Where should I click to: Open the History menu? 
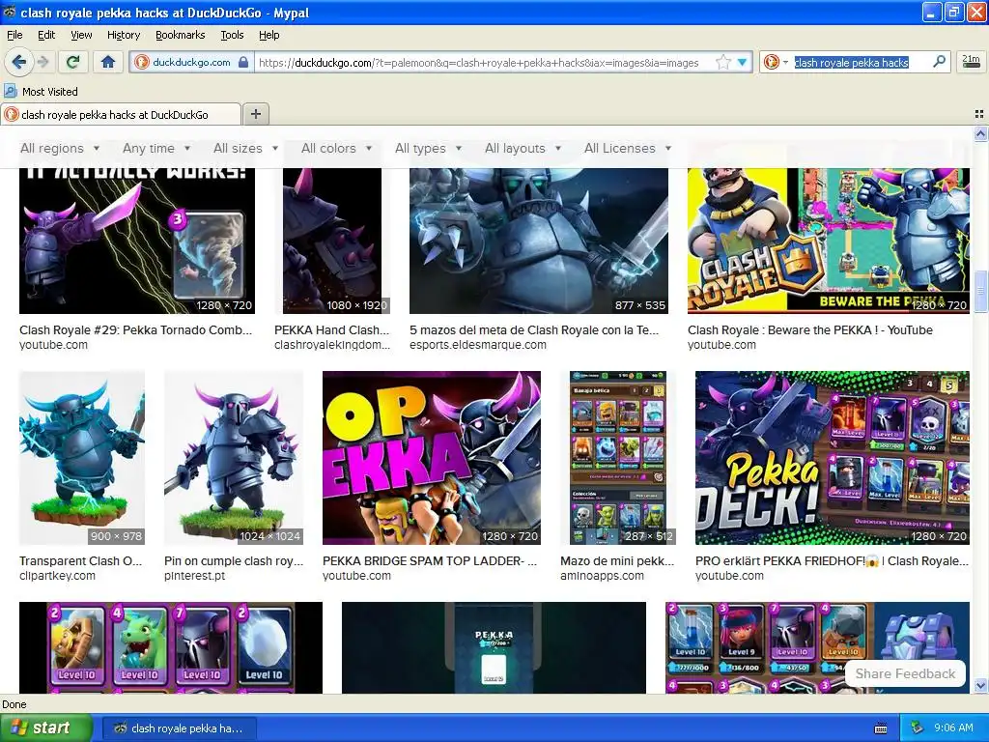click(x=124, y=35)
